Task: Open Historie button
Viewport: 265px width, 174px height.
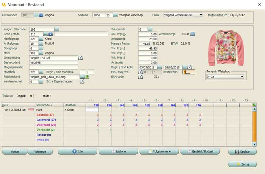Action: (x=118, y=151)
